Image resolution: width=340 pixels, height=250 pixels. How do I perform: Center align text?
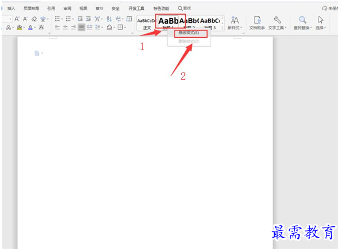point(65,28)
